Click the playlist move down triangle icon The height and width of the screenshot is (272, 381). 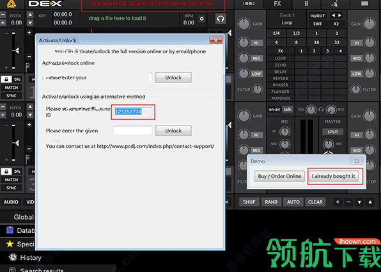pos(359,202)
